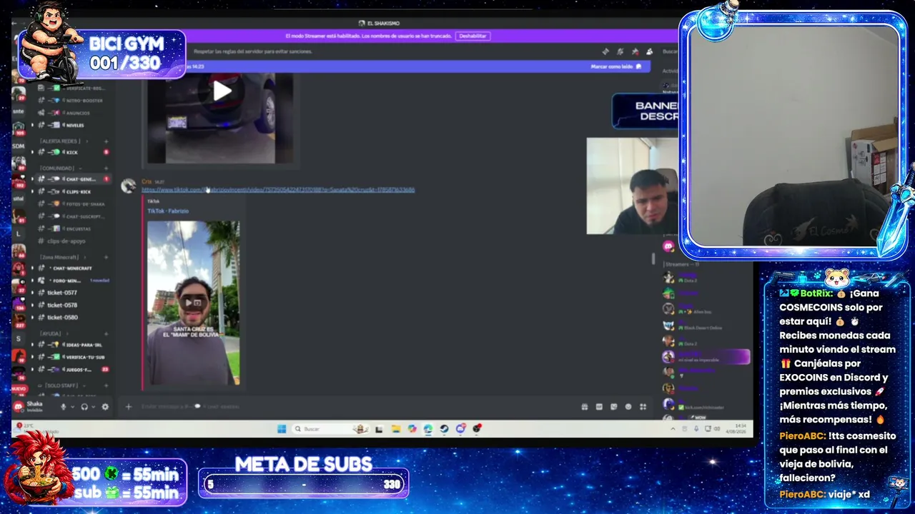Click the plus attach button in message bar
Image resolution: width=915 pixels, height=514 pixels.
click(129, 407)
